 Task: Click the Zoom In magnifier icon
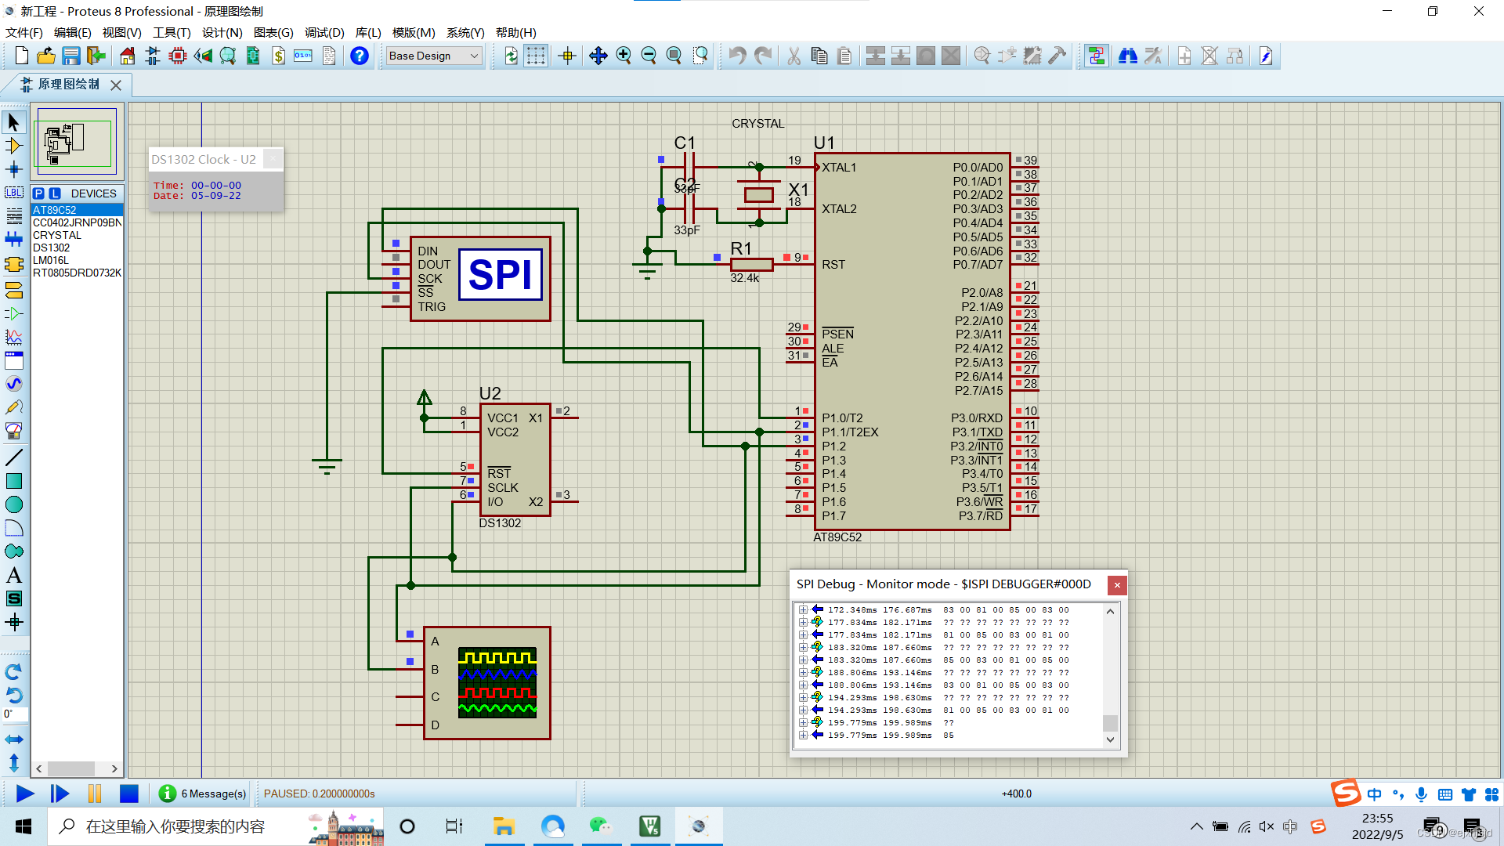pos(624,56)
